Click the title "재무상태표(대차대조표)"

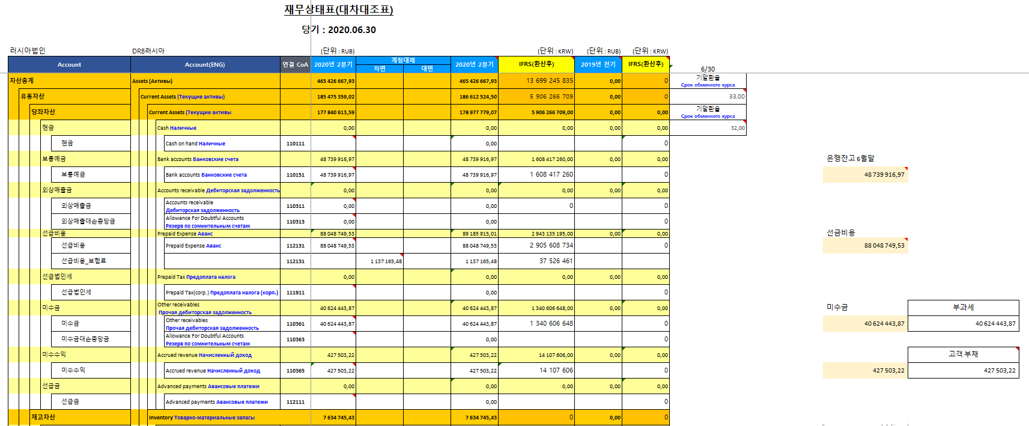[339, 10]
